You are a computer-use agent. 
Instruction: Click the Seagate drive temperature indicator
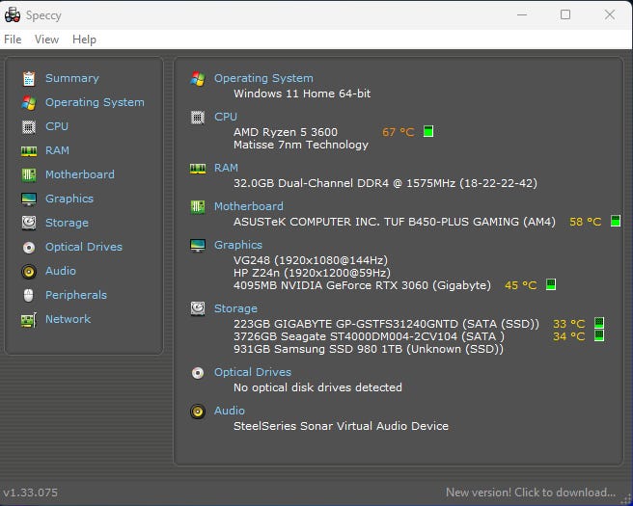599,335
